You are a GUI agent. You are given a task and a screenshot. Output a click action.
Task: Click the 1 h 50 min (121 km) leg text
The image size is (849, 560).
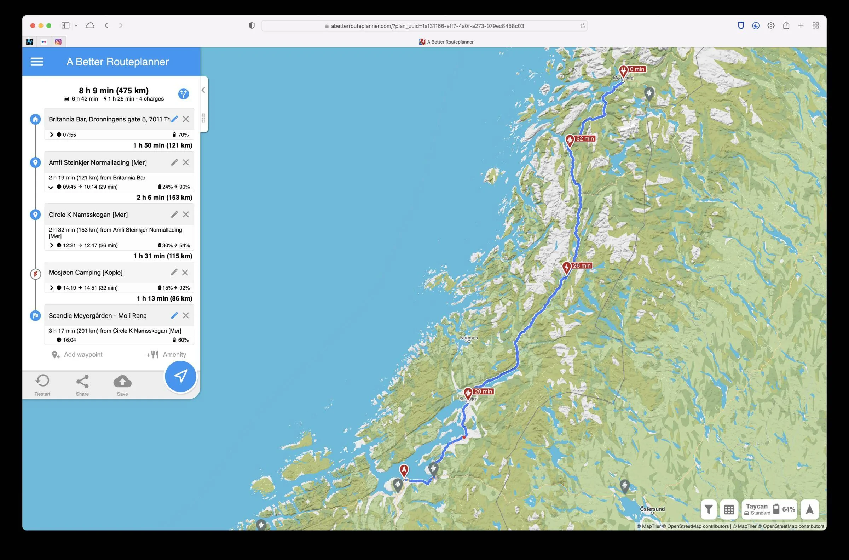(163, 145)
